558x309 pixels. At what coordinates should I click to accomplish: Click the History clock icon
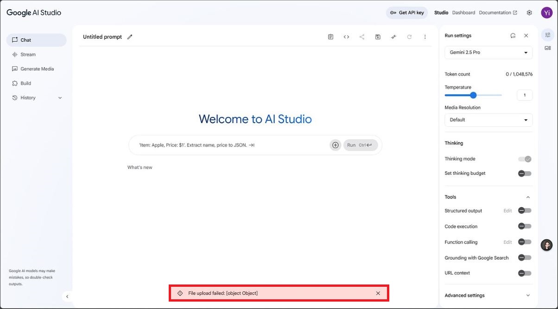pyautogui.click(x=15, y=98)
